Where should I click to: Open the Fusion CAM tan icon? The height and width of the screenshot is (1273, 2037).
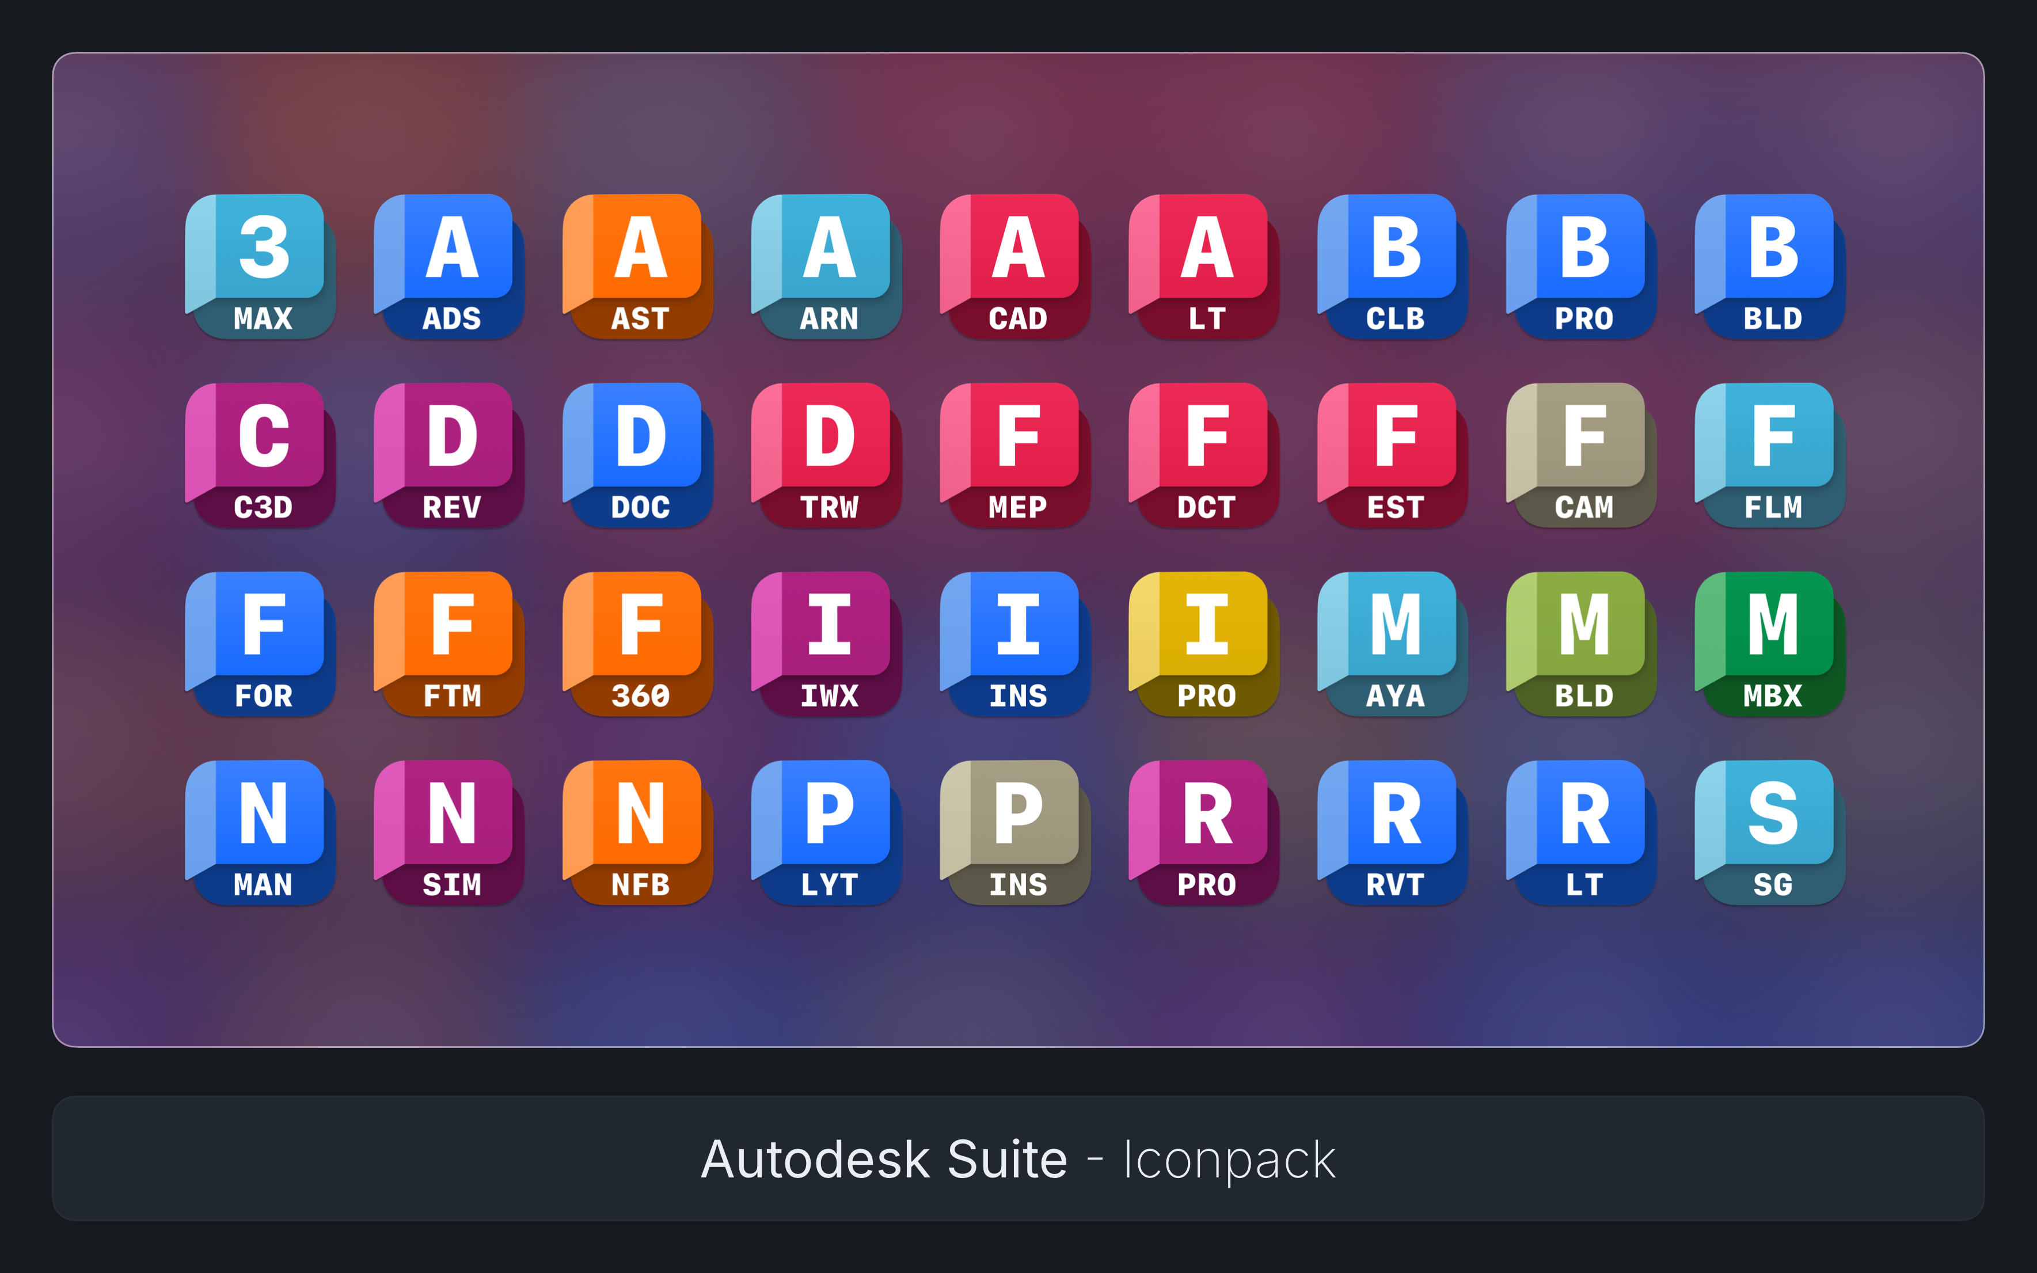[1581, 455]
